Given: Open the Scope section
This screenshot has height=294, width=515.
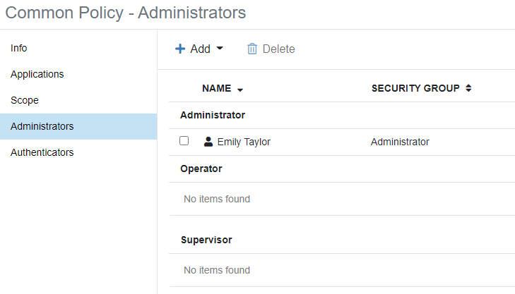Looking at the screenshot, I should [x=25, y=100].
